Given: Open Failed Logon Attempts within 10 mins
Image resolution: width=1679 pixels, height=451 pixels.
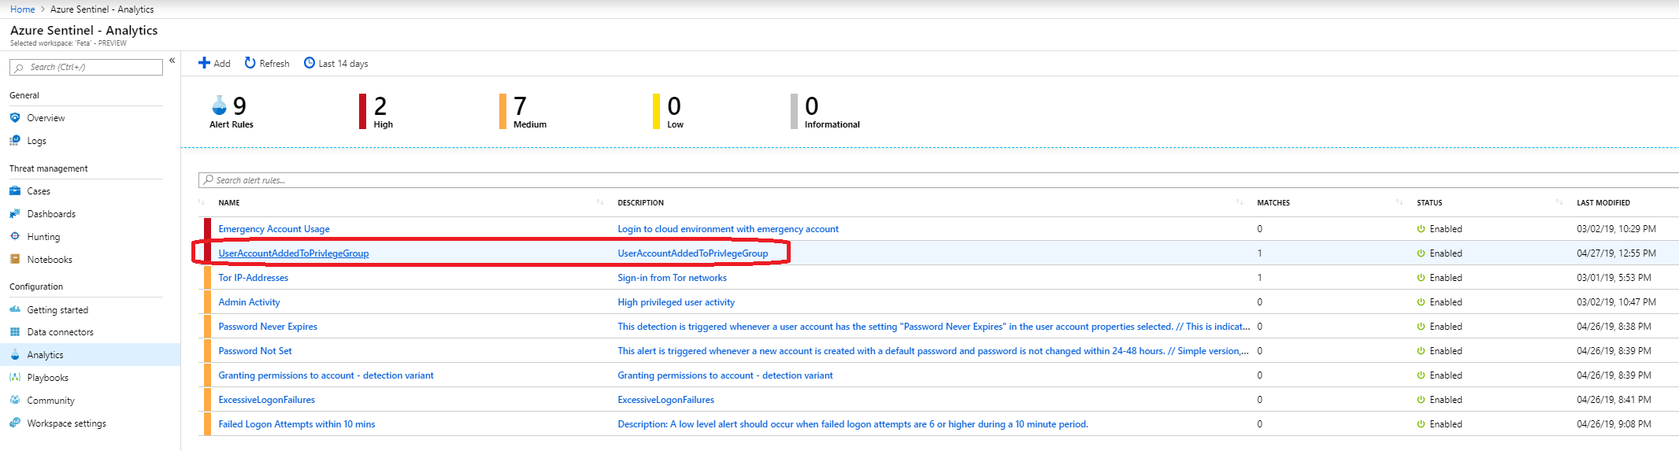Looking at the screenshot, I should click(297, 424).
